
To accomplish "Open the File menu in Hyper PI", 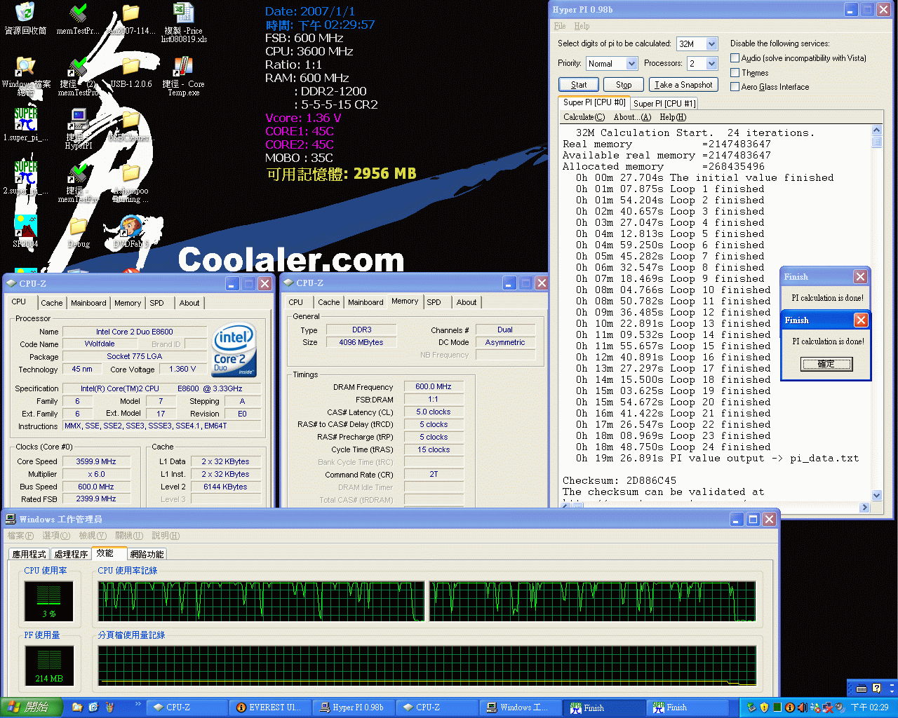I will (560, 26).
